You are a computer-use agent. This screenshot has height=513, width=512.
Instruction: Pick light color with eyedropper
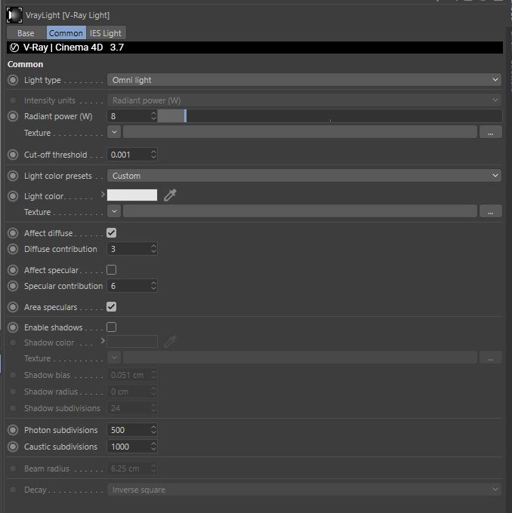tap(170, 195)
